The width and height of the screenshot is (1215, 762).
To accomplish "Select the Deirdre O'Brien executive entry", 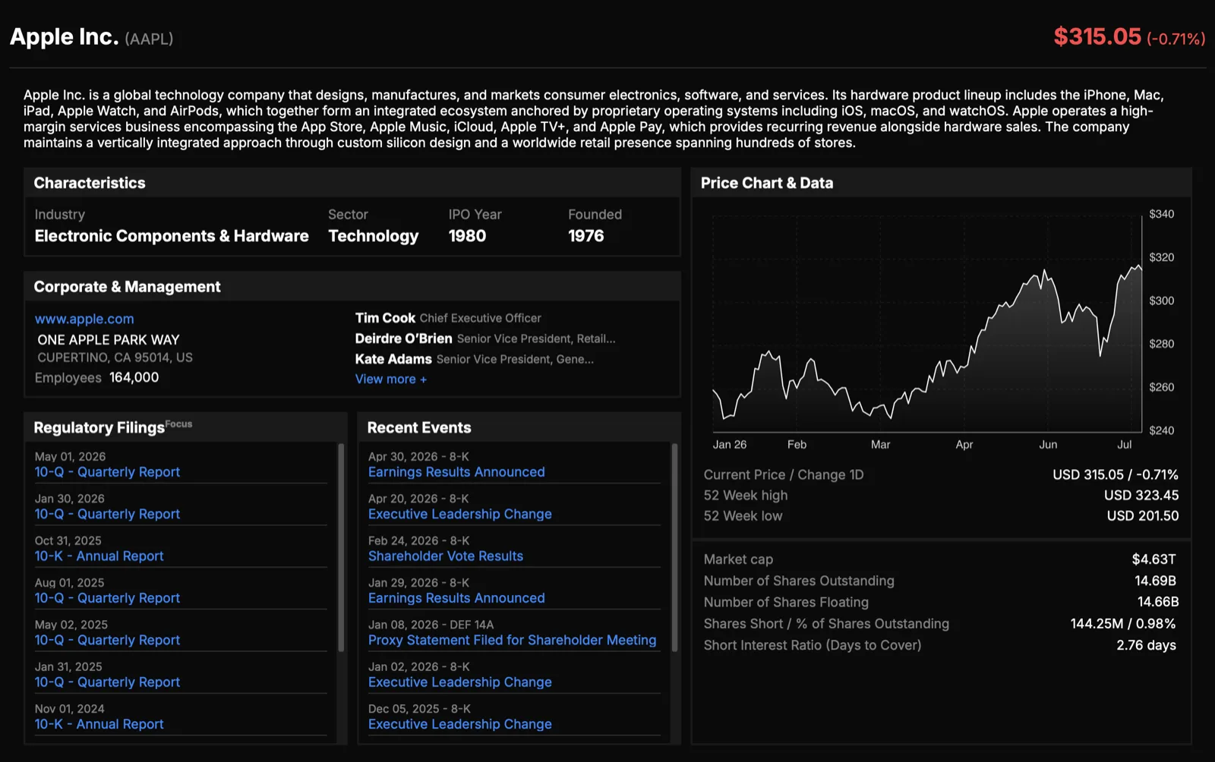I will point(485,338).
